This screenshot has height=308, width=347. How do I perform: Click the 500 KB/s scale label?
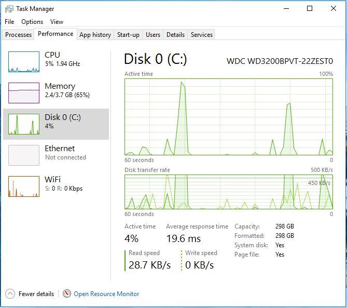tap(322, 170)
